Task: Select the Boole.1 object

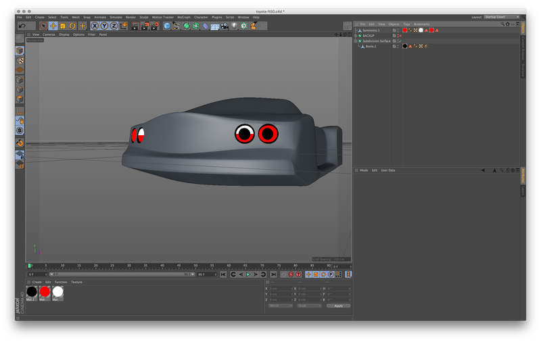Action: 371,46
